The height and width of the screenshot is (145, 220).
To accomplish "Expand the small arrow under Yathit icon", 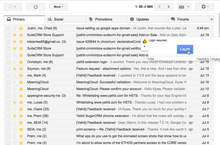I will [144, 46].
